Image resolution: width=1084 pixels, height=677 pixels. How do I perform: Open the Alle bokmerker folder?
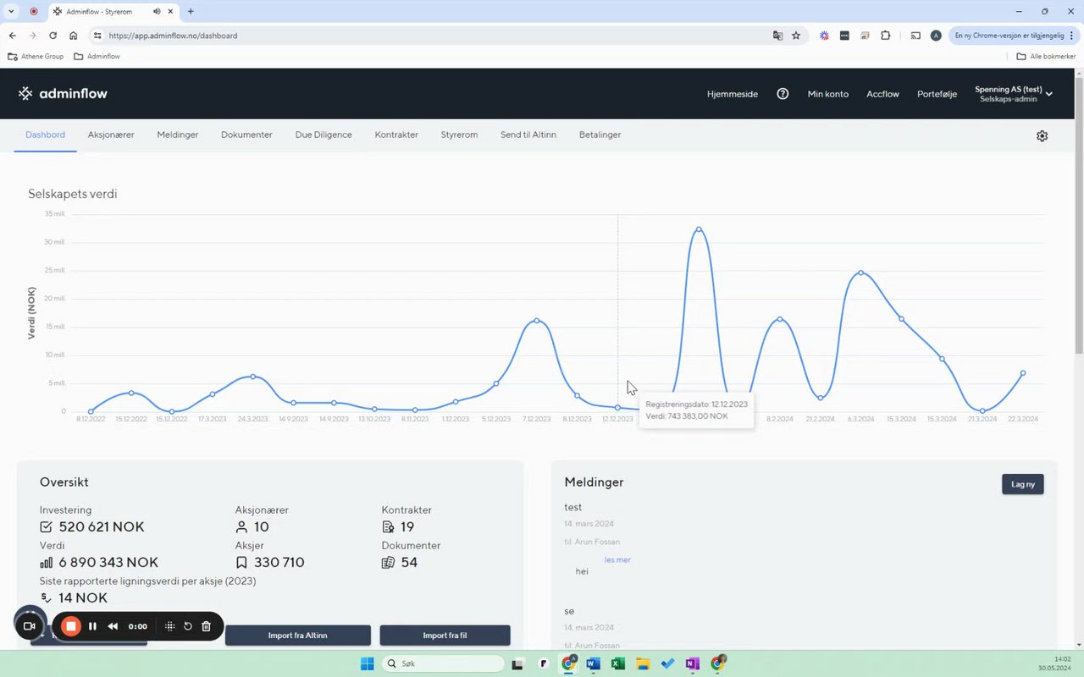click(1046, 57)
